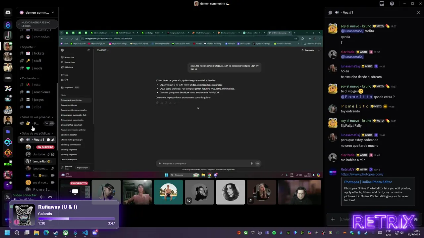Launch Steam from the taskbar
The width and height of the screenshot is (424, 238).
pyautogui.click(x=56, y=233)
